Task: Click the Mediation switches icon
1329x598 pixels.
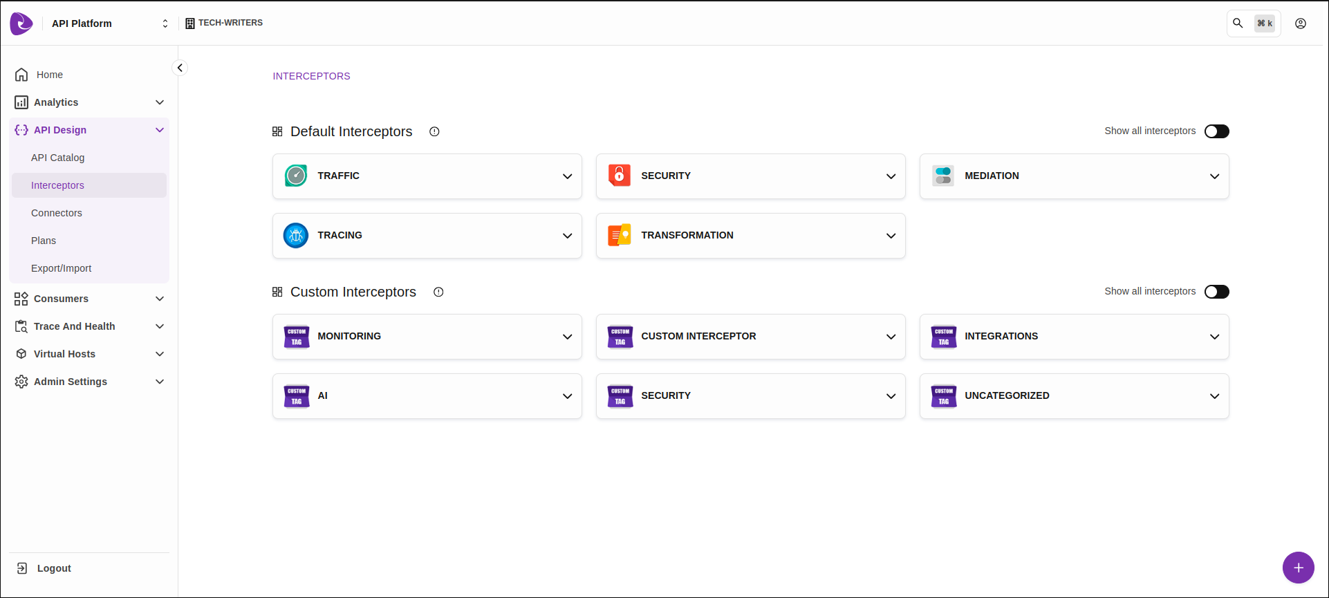Action: click(942, 176)
